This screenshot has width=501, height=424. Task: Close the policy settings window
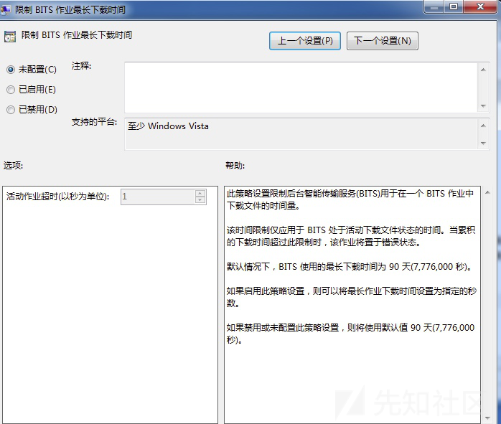[480, 7]
